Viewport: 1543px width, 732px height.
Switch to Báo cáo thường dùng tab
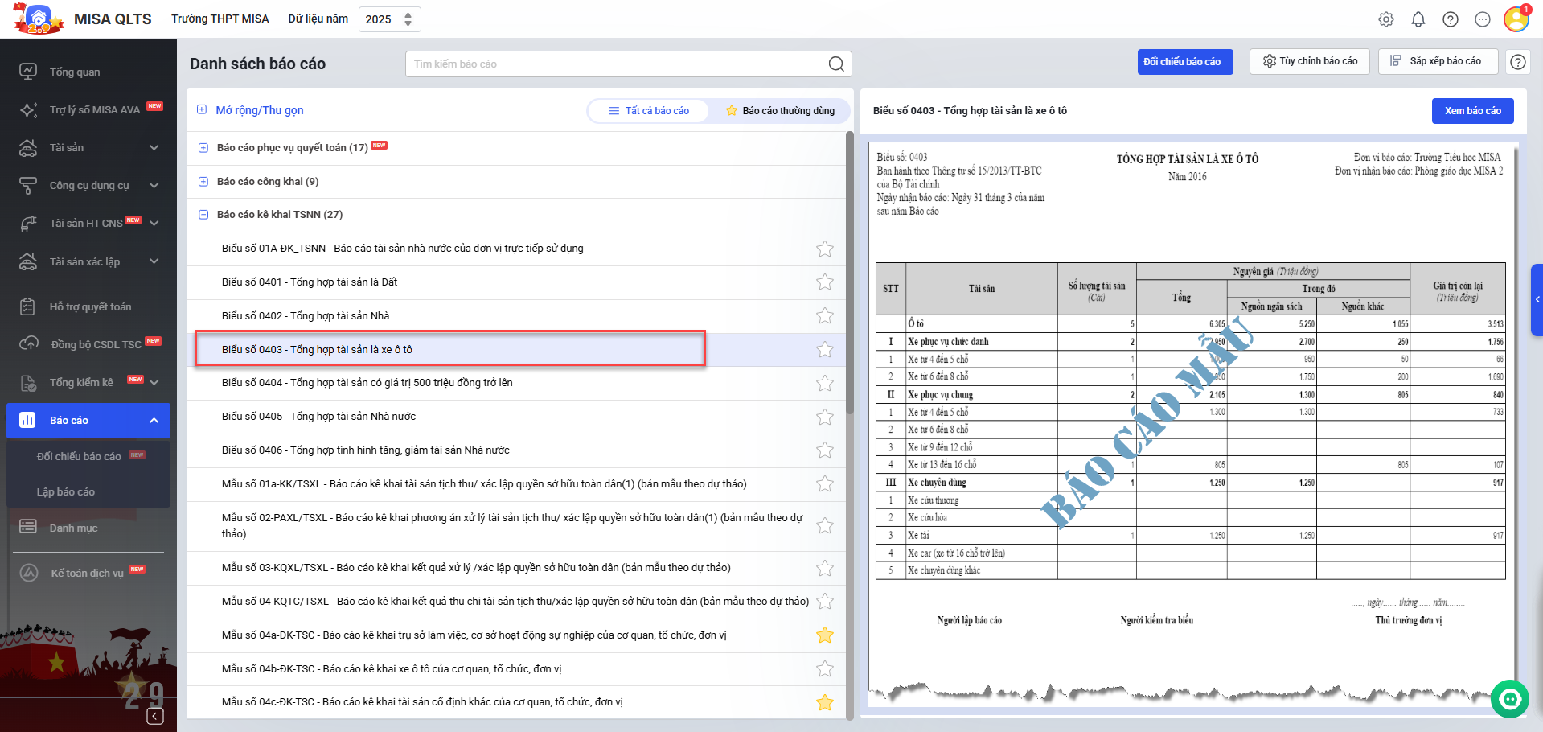coord(779,111)
